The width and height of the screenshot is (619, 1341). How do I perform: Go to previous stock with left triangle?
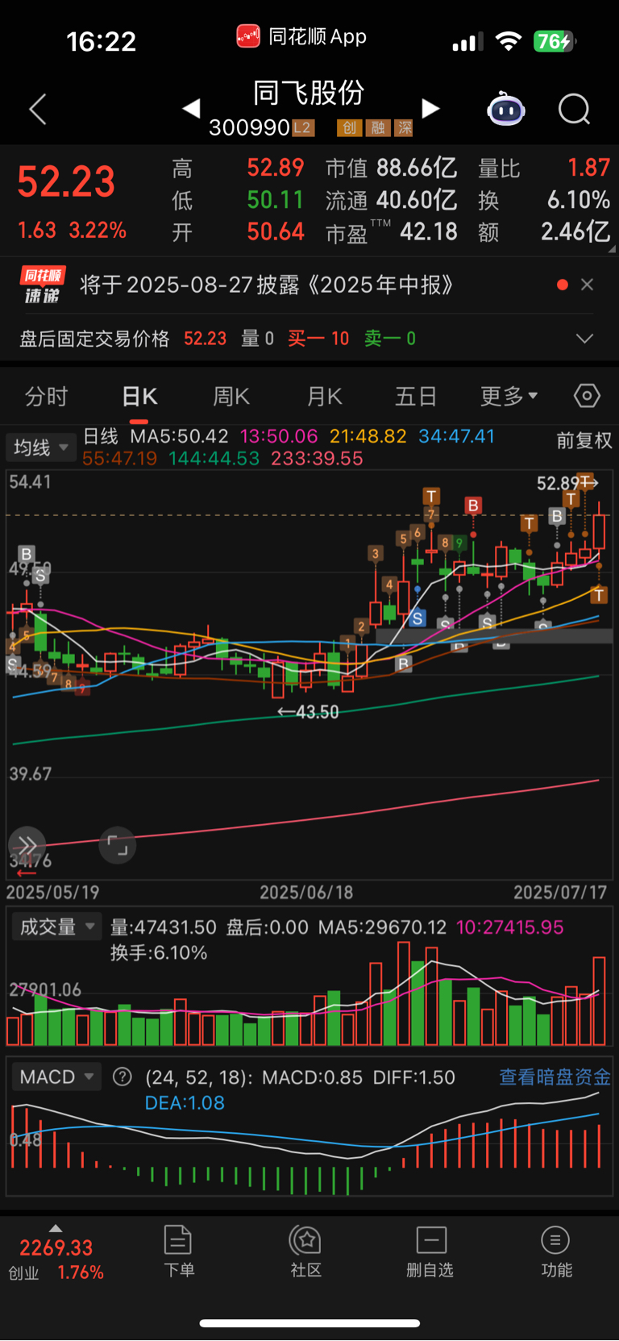tap(191, 108)
